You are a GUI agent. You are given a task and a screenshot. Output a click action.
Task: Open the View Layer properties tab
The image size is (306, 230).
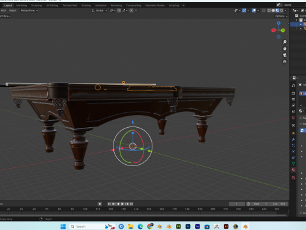tap(293, 105)
